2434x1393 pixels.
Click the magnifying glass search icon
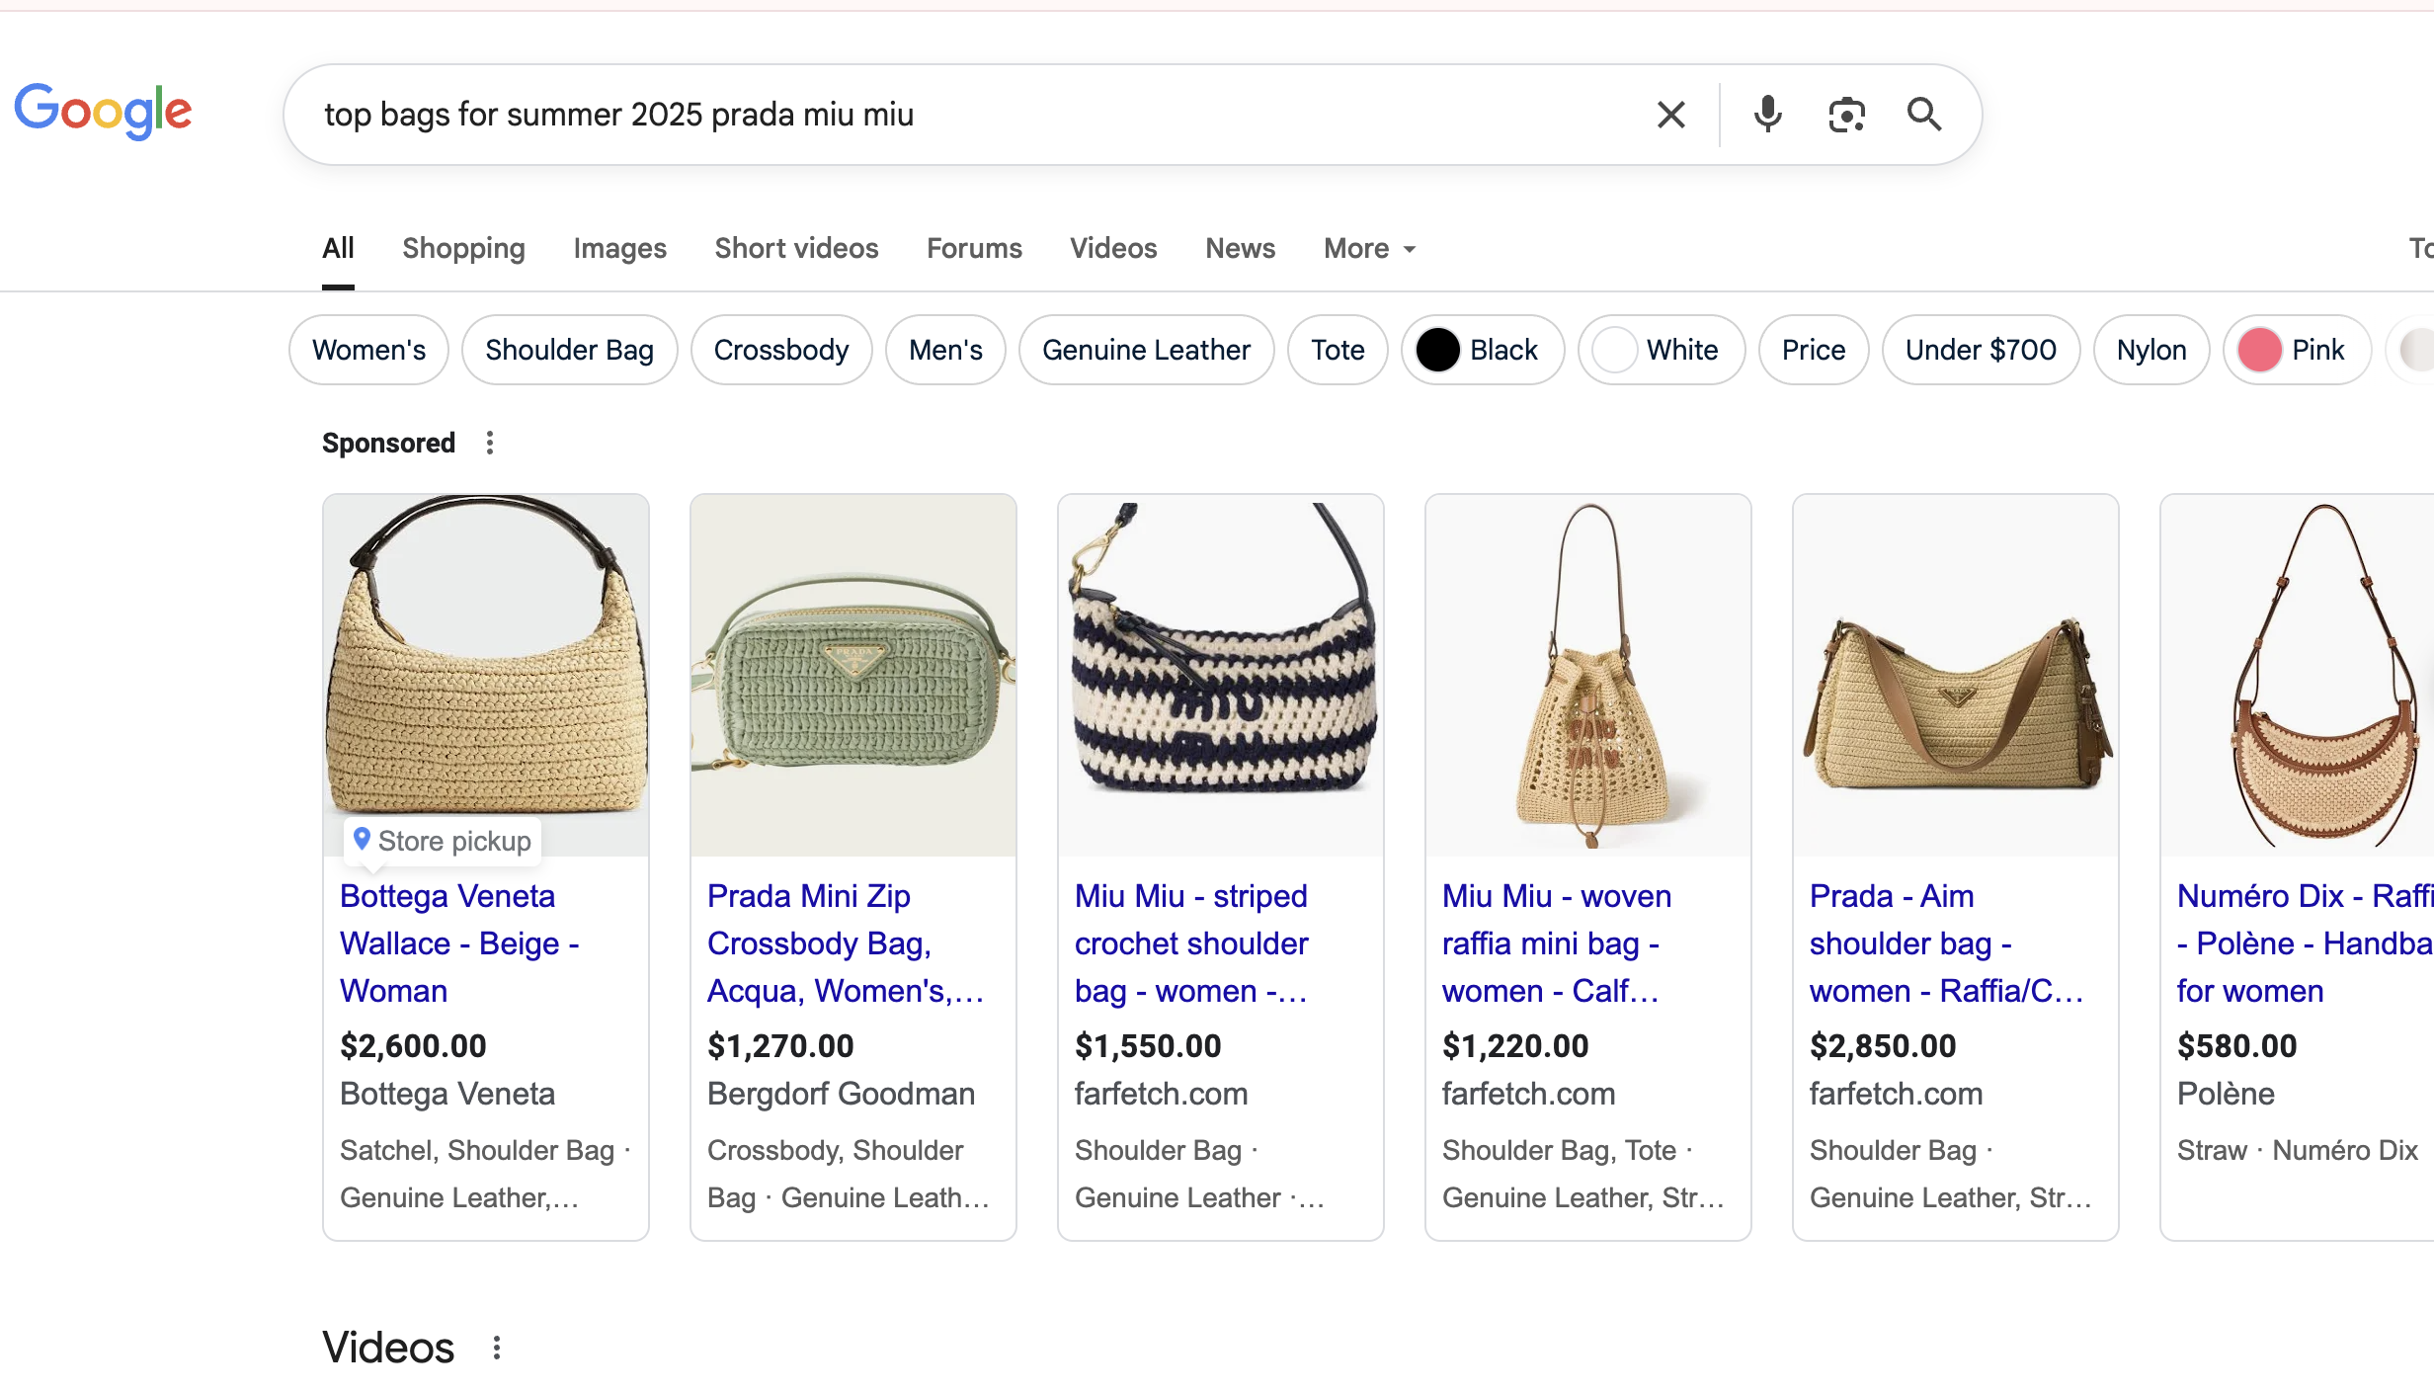pyautogui.click(x=1923, y=115)
